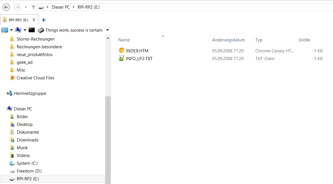Click the chip icon next to the motto text
Image resolution: width=333 pixels, height=184 pixels.
pyautogui.click(x=41, y=30)
